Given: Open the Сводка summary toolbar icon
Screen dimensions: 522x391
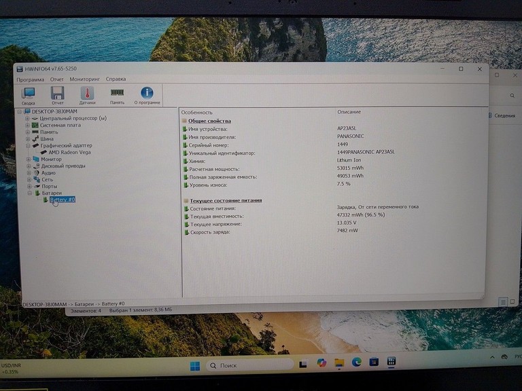Looking at the screenshot, I should [29, 96].
